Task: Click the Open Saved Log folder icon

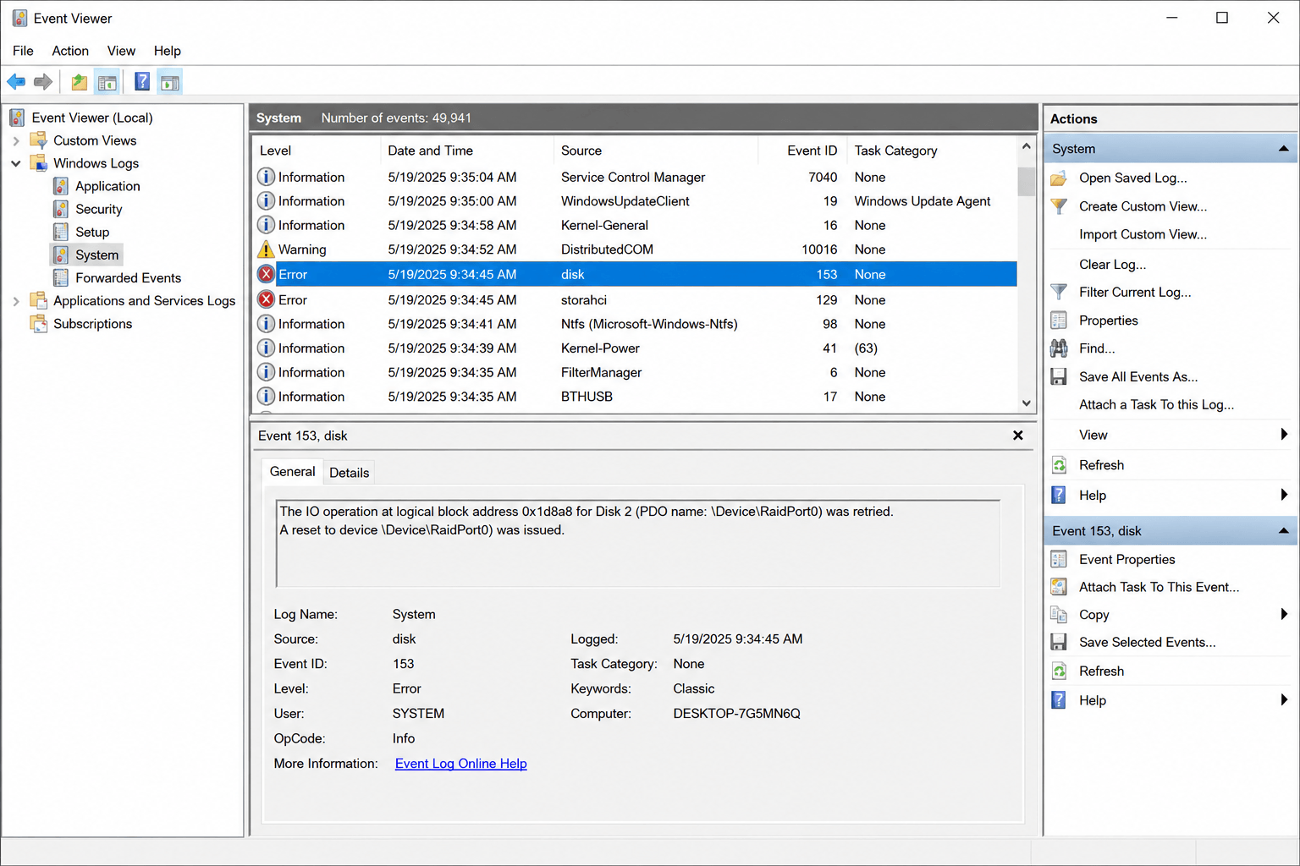Action: [x=1059, y=178]
